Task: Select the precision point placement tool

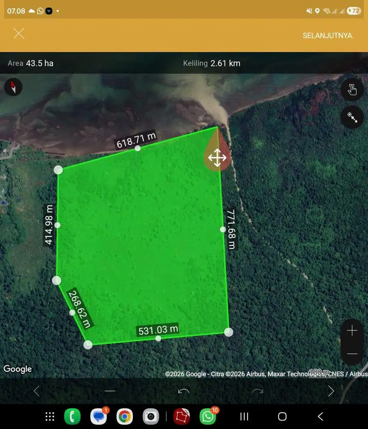Action: pyautogui.click(x=352, y=117)
